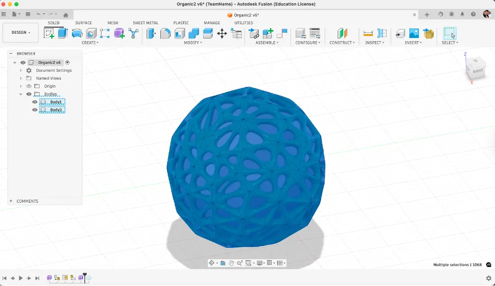Screen dimensions: 495x286
Task: Click the Section Analysis inspect icon
Action: [382, 33]
